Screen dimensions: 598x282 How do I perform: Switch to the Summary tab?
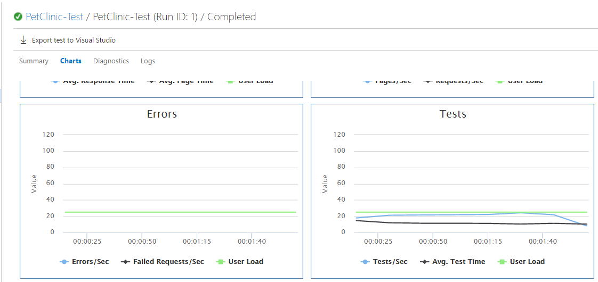pyautogui.click(x=34, y=61)
